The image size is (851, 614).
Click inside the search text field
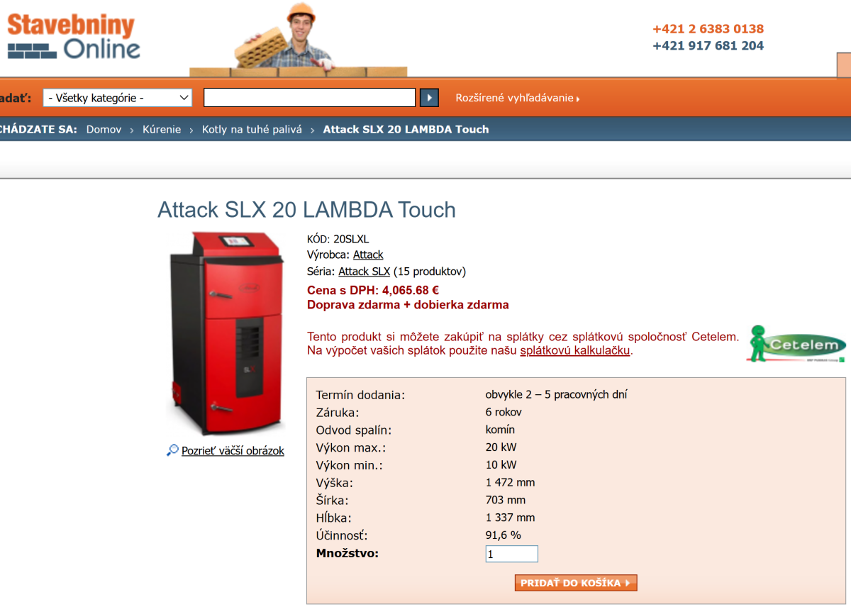309,98
